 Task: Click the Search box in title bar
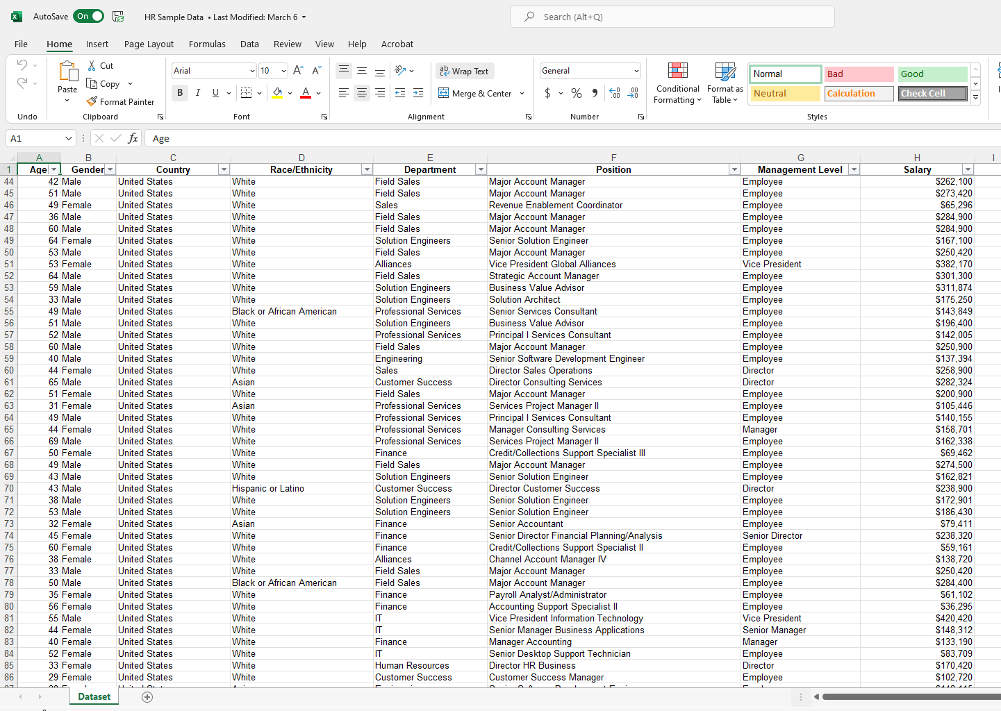(672, 17)
